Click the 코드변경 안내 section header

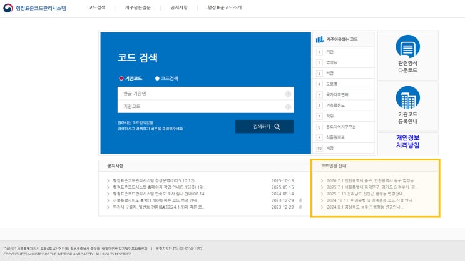pos(334,166)
